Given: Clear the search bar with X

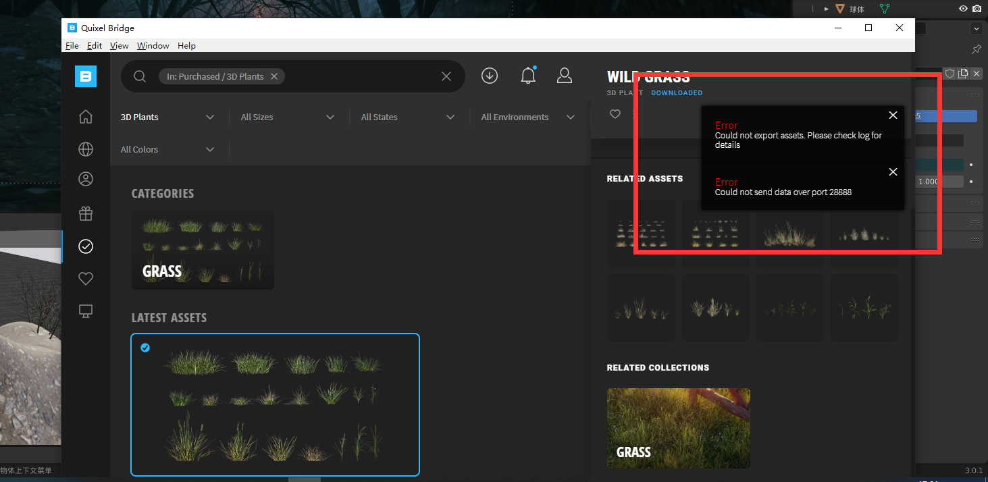Looking at the screenshot, I should [446, 76].
